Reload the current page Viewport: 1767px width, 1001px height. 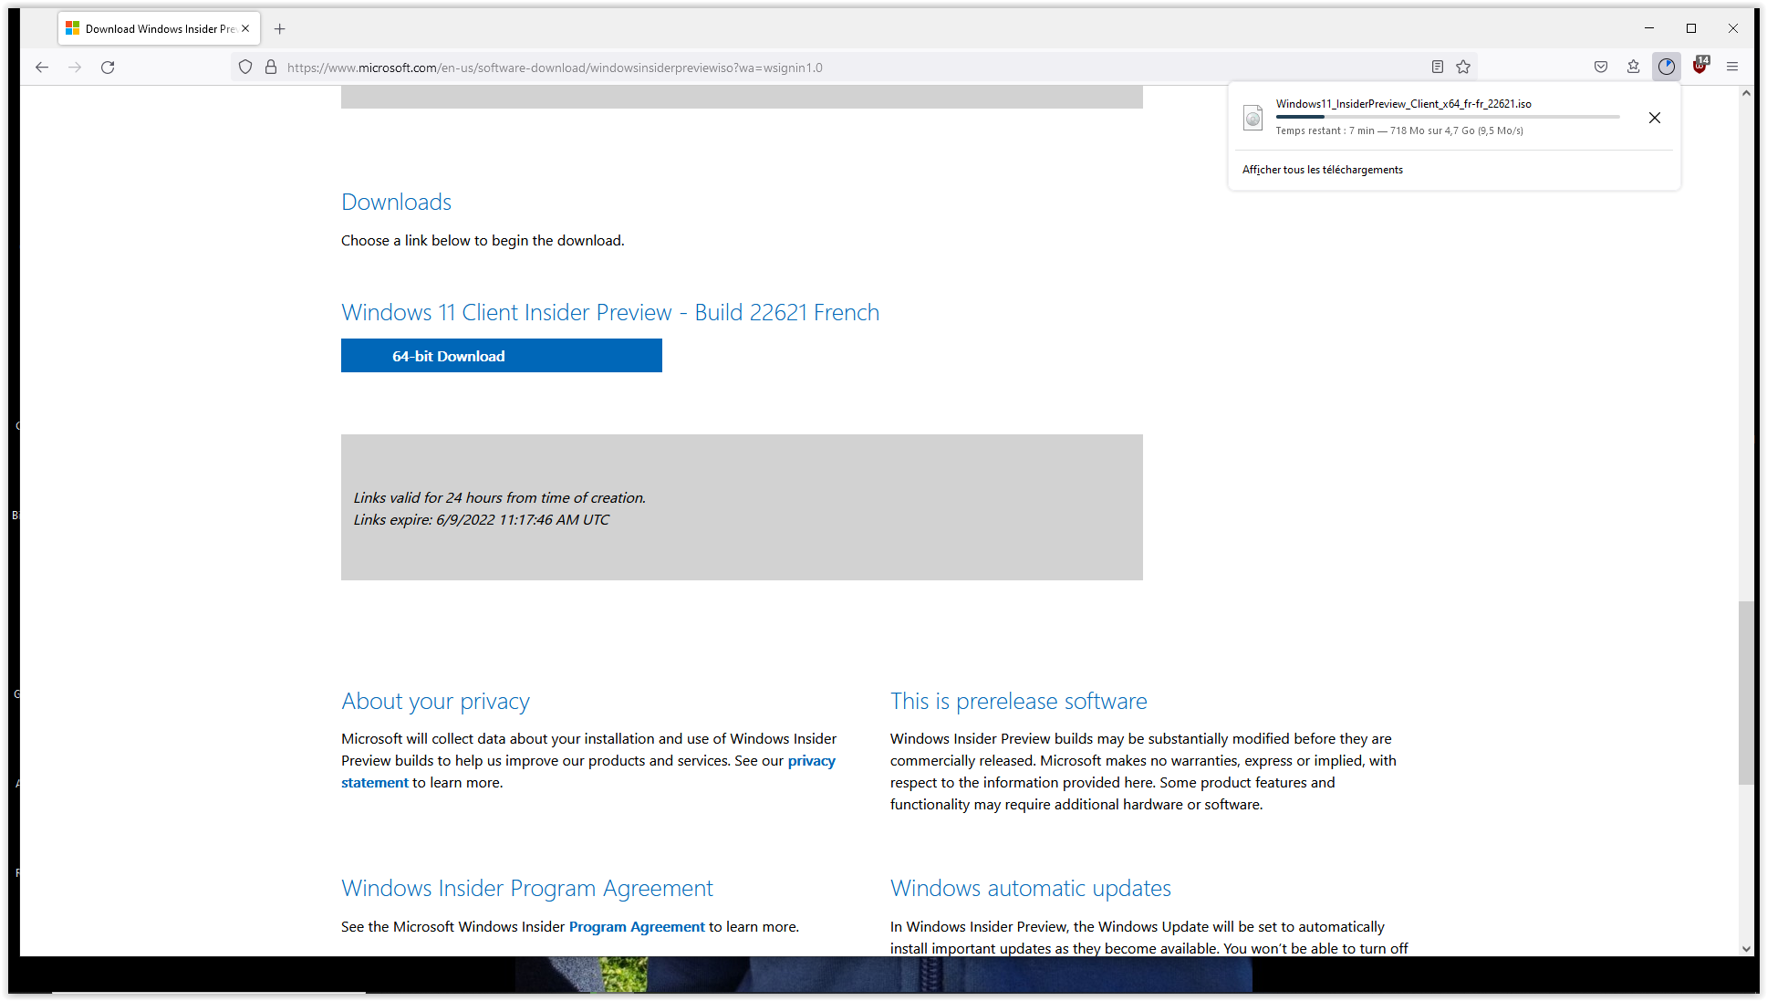pyautogui.click(x=108, y=67)
